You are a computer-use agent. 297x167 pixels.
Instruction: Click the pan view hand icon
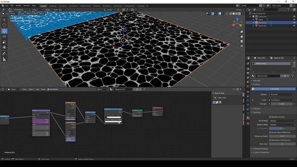(241, 37)
